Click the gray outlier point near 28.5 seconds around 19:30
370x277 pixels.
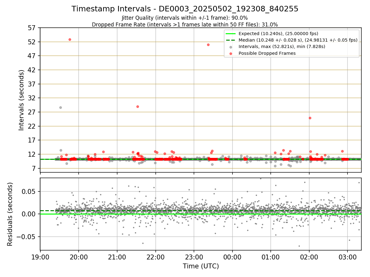click(x=60, y=107)
